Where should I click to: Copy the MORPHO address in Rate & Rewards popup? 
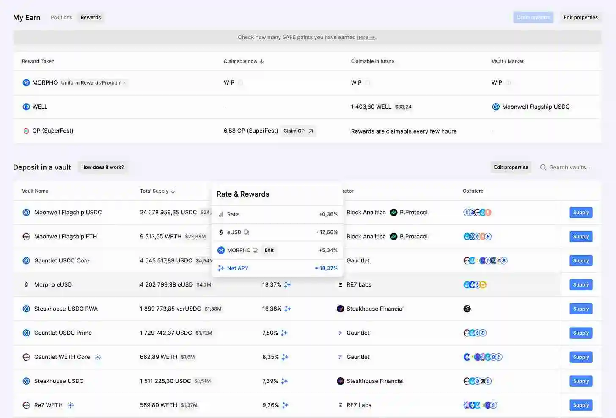tap(256, 250)
